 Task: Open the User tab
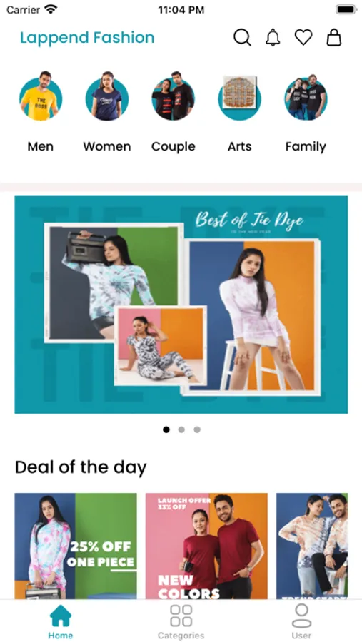tap(301, 622)
